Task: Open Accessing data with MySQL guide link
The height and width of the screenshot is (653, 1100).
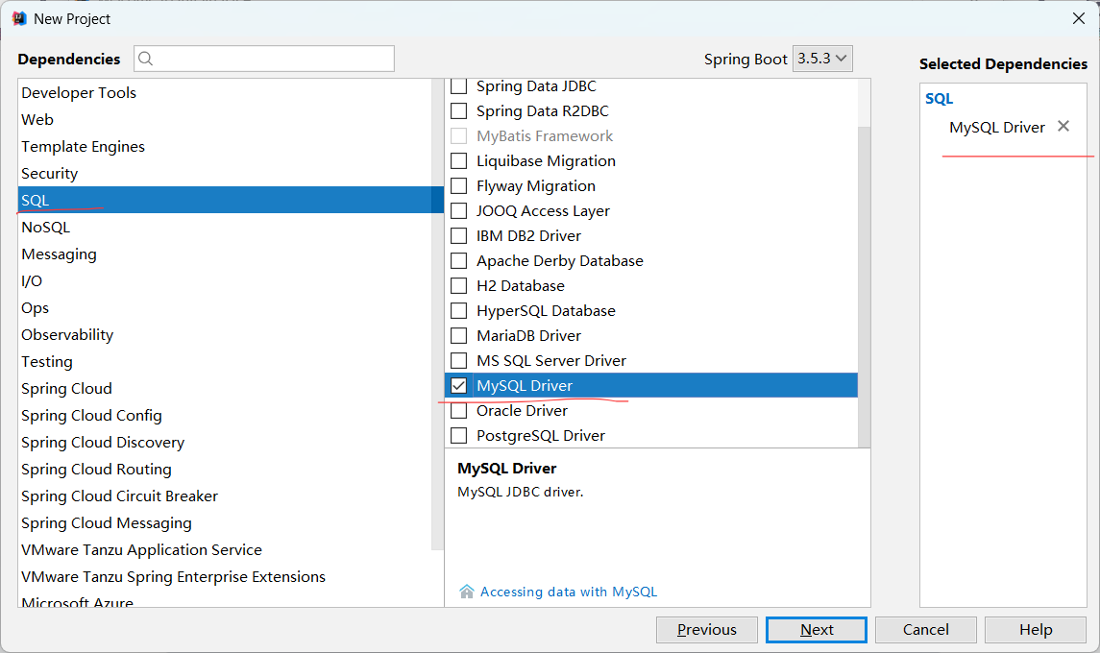Action: click(568, 592)
